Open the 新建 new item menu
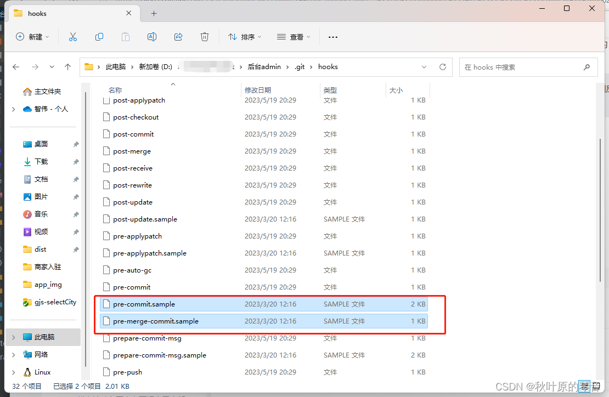 32,37
